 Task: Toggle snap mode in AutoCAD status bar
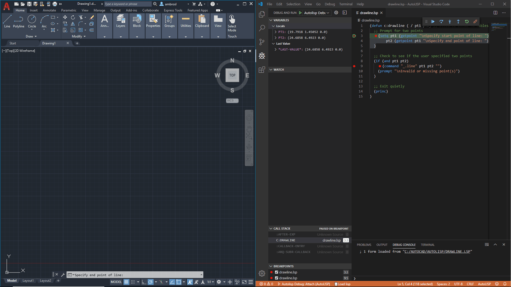(133, 282)
